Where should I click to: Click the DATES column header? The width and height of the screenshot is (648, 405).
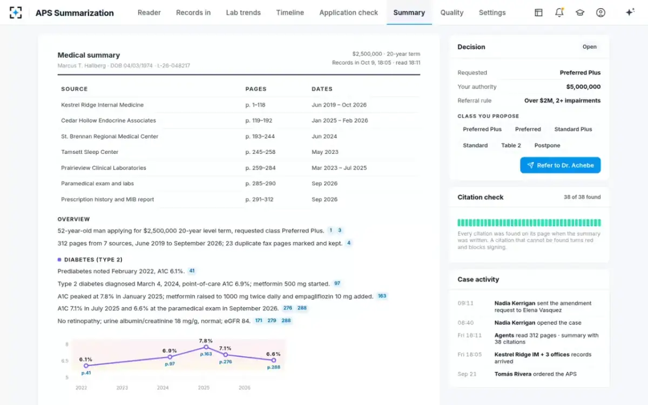click(x=322, y=89)
